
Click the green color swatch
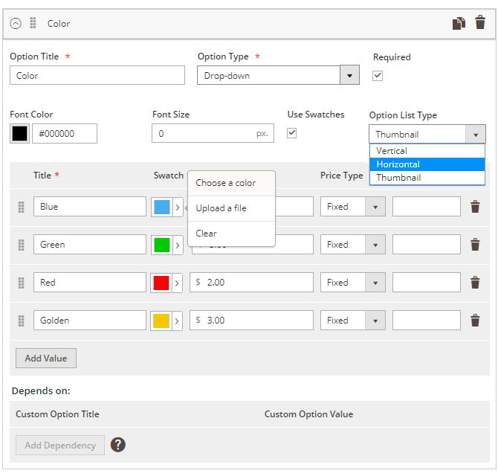pos(162,245)
